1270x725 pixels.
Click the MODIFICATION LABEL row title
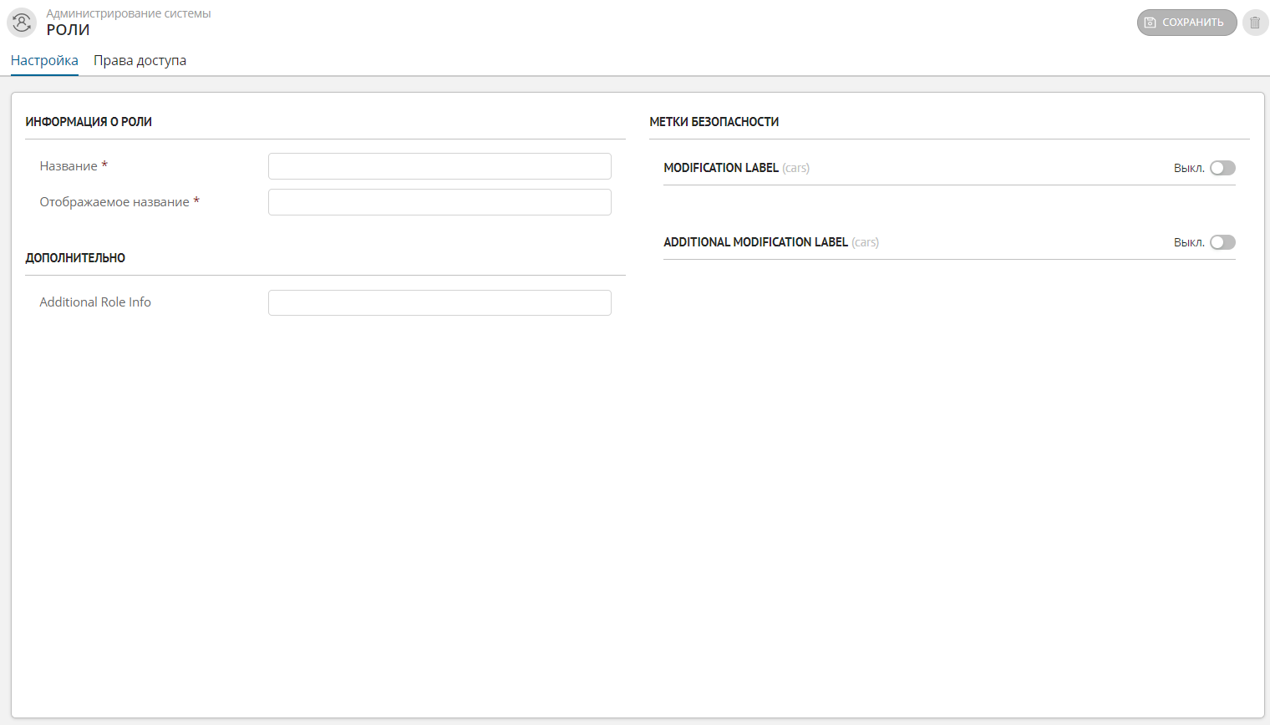(721, 168)
